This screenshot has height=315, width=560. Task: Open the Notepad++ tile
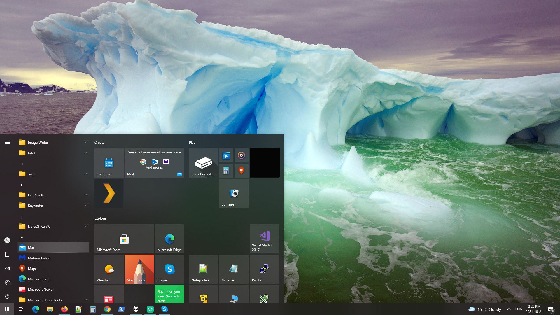(x=203, y=269)
